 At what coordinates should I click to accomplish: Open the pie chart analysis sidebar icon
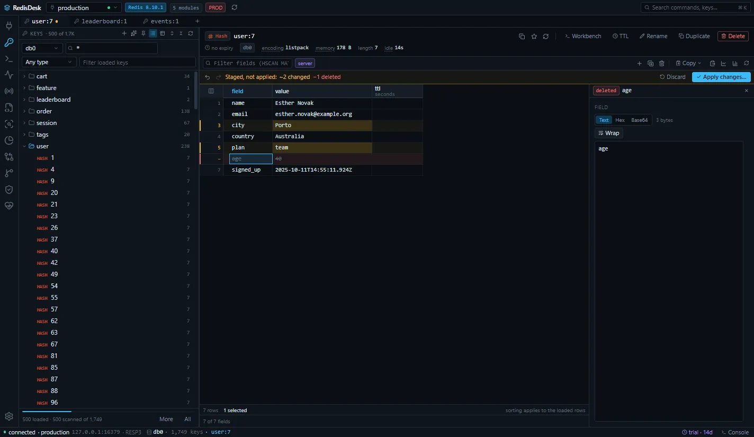9,140
